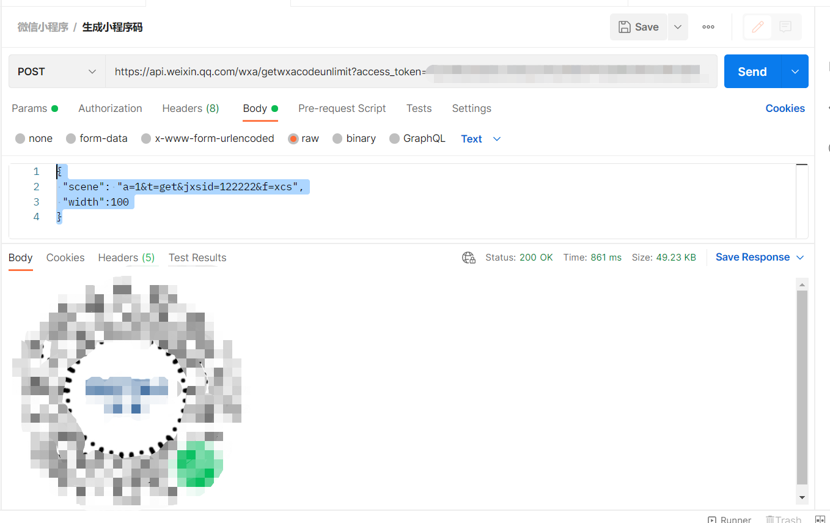Switch to edit mode pencil icon

click(x=758, y=27)
